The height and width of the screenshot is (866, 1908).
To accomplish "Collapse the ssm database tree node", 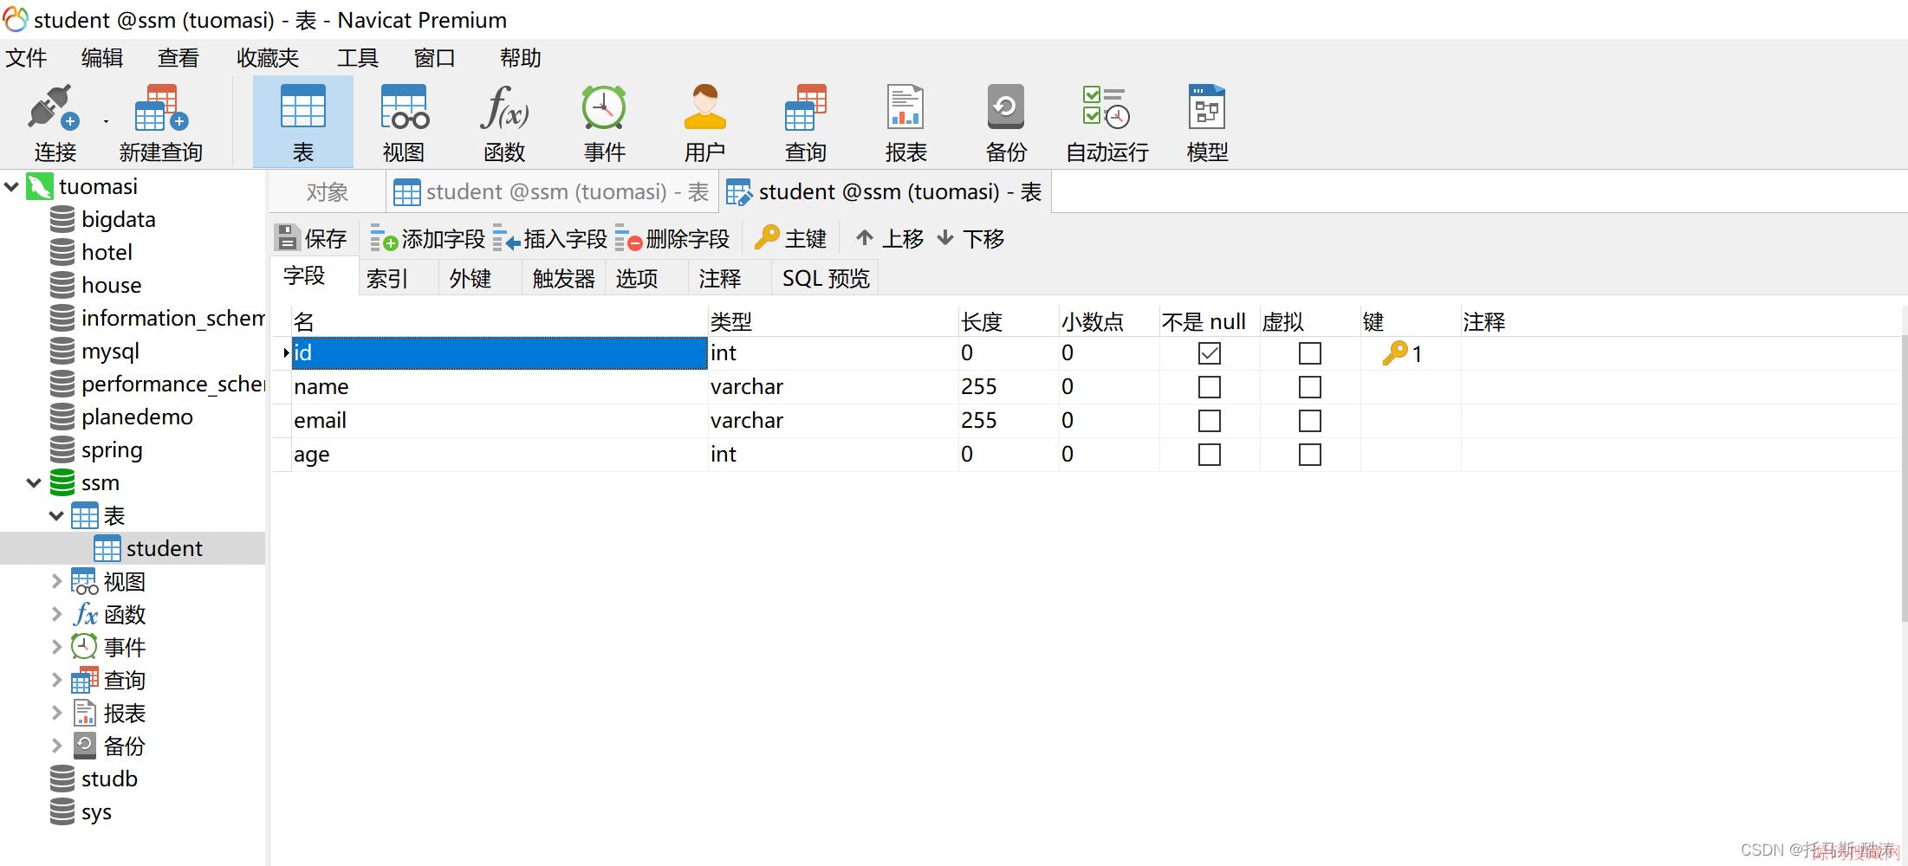I will (34, 483).
